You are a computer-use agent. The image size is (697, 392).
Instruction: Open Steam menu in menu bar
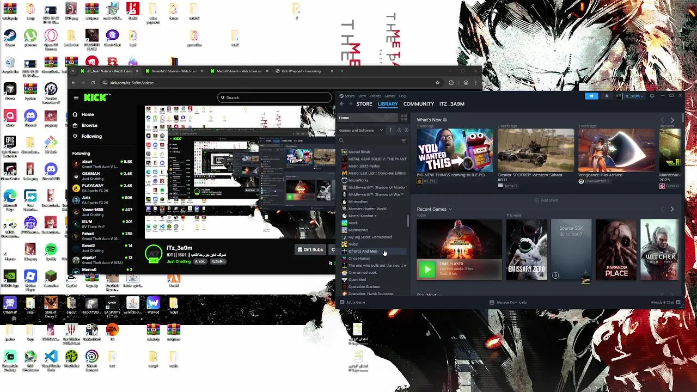pos(350,96)
